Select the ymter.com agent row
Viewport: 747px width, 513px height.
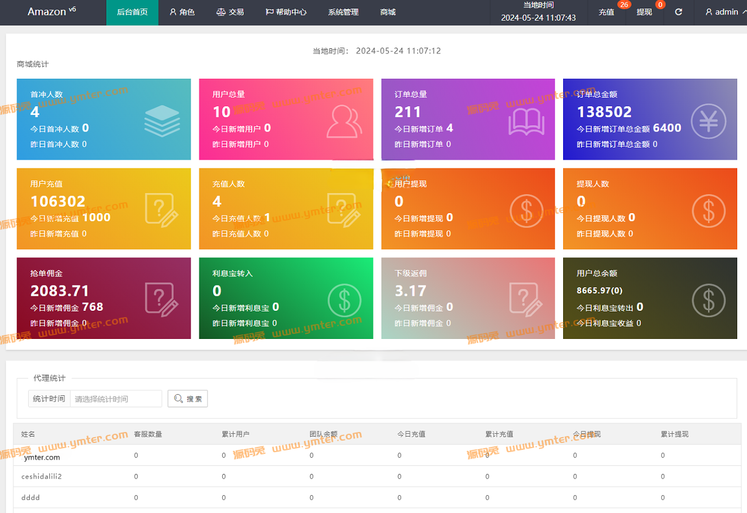click(377, 456)
